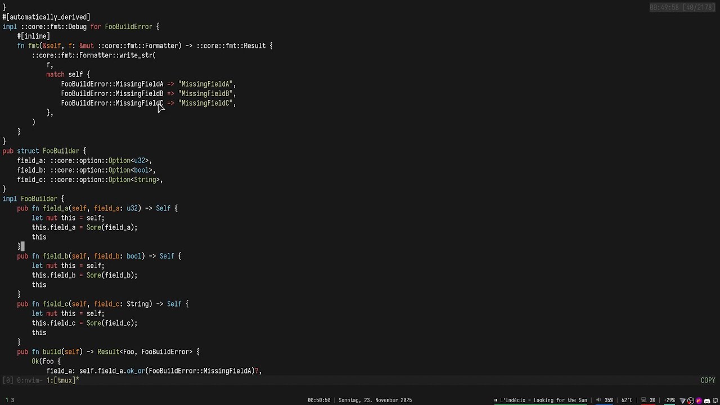720x405 pixels.
Task: Click the pub fn field_a method signature
Action: [97, 208]
